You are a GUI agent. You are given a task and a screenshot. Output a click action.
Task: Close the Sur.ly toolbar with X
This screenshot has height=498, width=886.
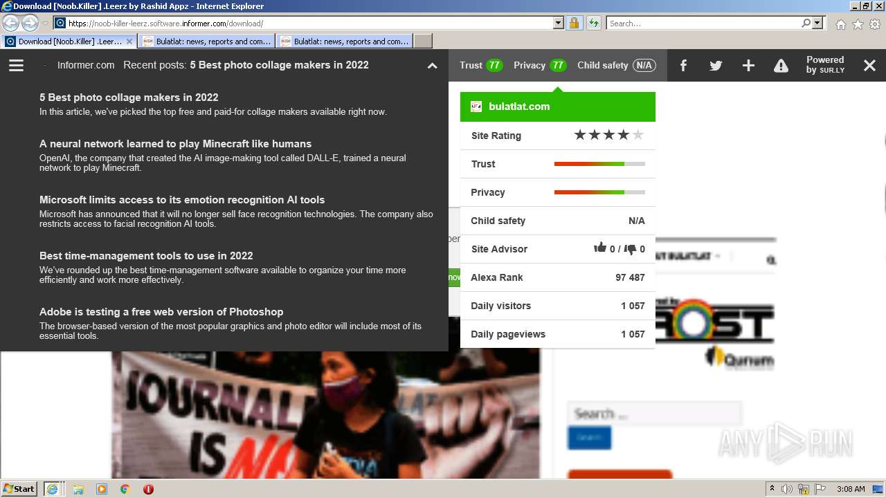(x=870, y=66)
